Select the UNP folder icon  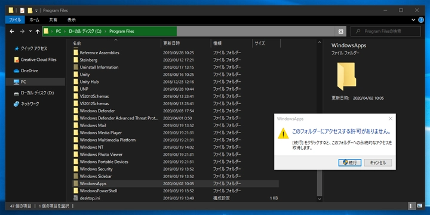(76, 89)
